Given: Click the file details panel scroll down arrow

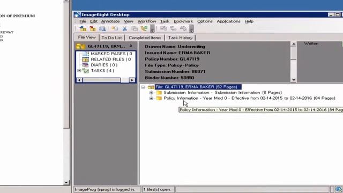Looking at the screenshot, I should tap(294, 80).
